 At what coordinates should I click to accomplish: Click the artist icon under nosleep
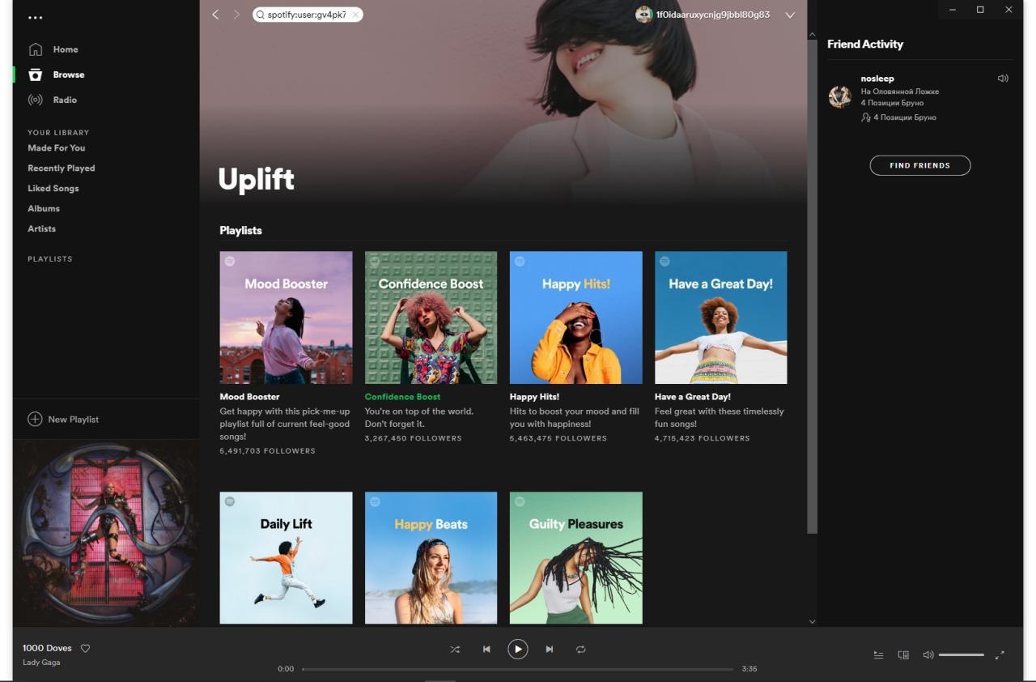click(x=865, y=117)
